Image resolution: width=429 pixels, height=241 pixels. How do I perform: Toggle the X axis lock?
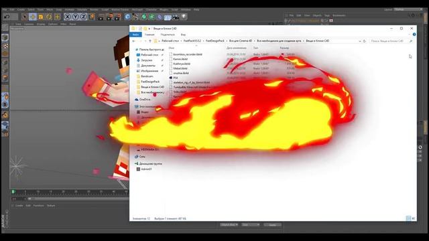pos(67,17)
